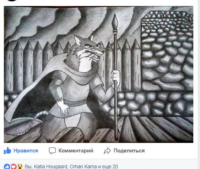Click the spear tip in the drawing
The image size is (200, 169).
(x=115, y=21)
